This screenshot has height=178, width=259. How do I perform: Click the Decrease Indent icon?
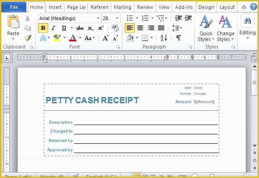coord(178,18)
